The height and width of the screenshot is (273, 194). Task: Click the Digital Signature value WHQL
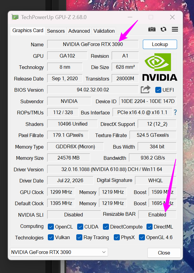pyautogui.click(x=156, y=180)
